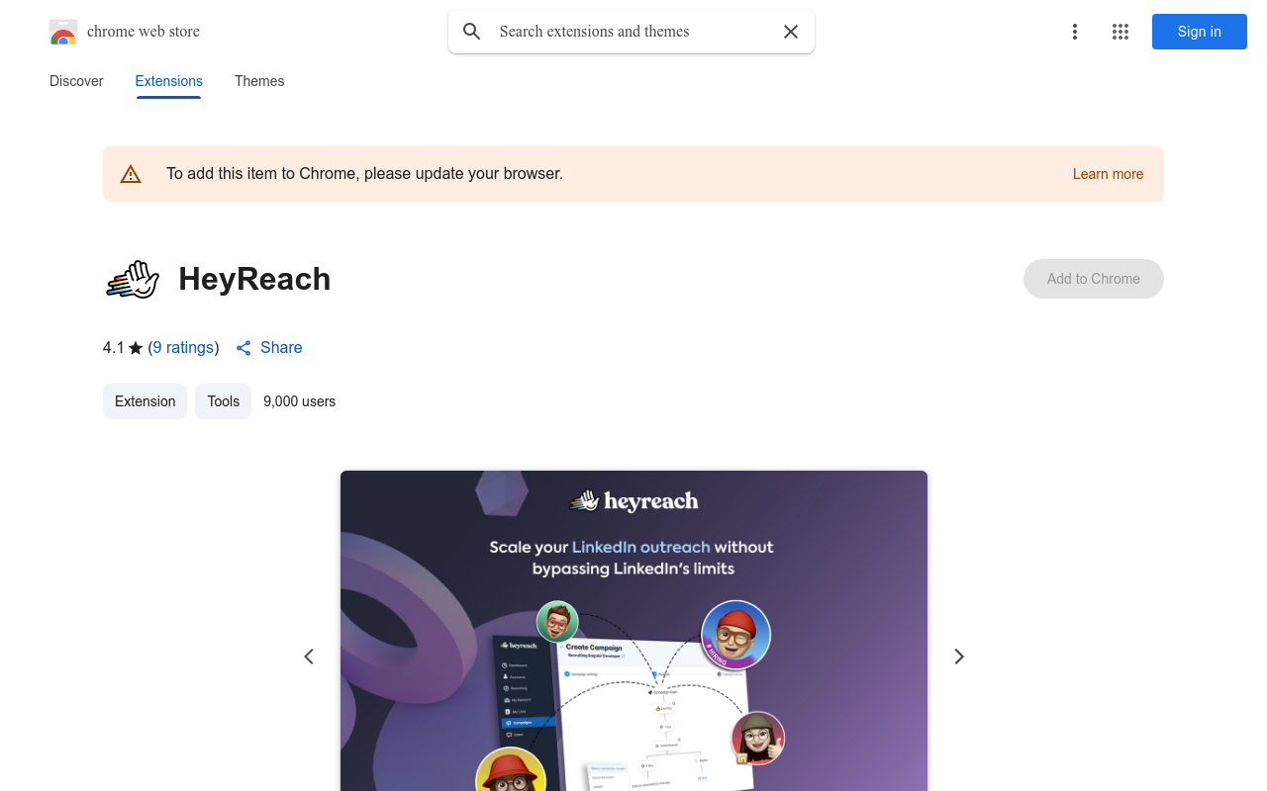This screenshot has width=1267, height=791.
Task: Click the HeyReach hand logo icon
Action: pyautogui.click(x=133, y=279)
